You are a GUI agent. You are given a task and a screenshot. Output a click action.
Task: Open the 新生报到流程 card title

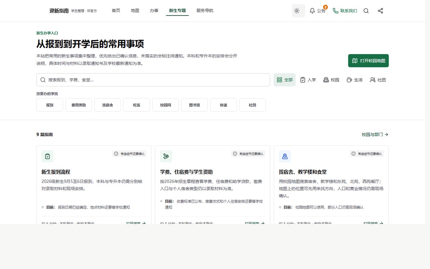[x=56, y=172]
